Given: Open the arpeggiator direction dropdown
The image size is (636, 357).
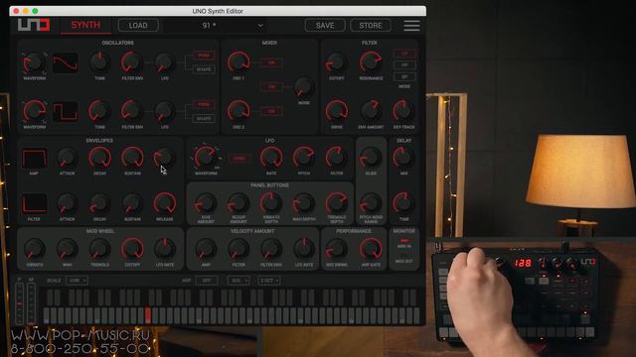Looking at the screenshot, I should pos(238,281).
